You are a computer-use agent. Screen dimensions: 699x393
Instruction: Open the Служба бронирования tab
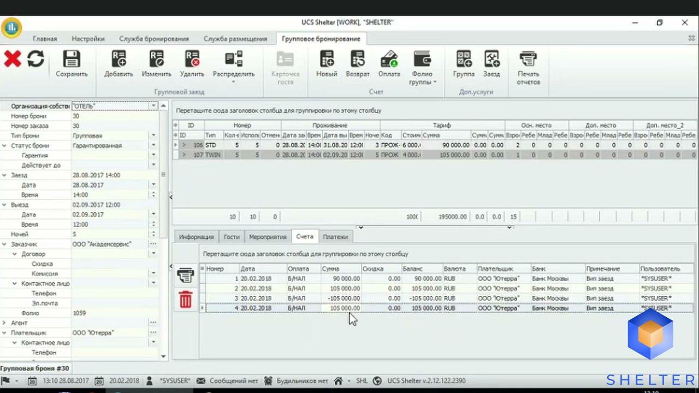click(x=154, y=39)
